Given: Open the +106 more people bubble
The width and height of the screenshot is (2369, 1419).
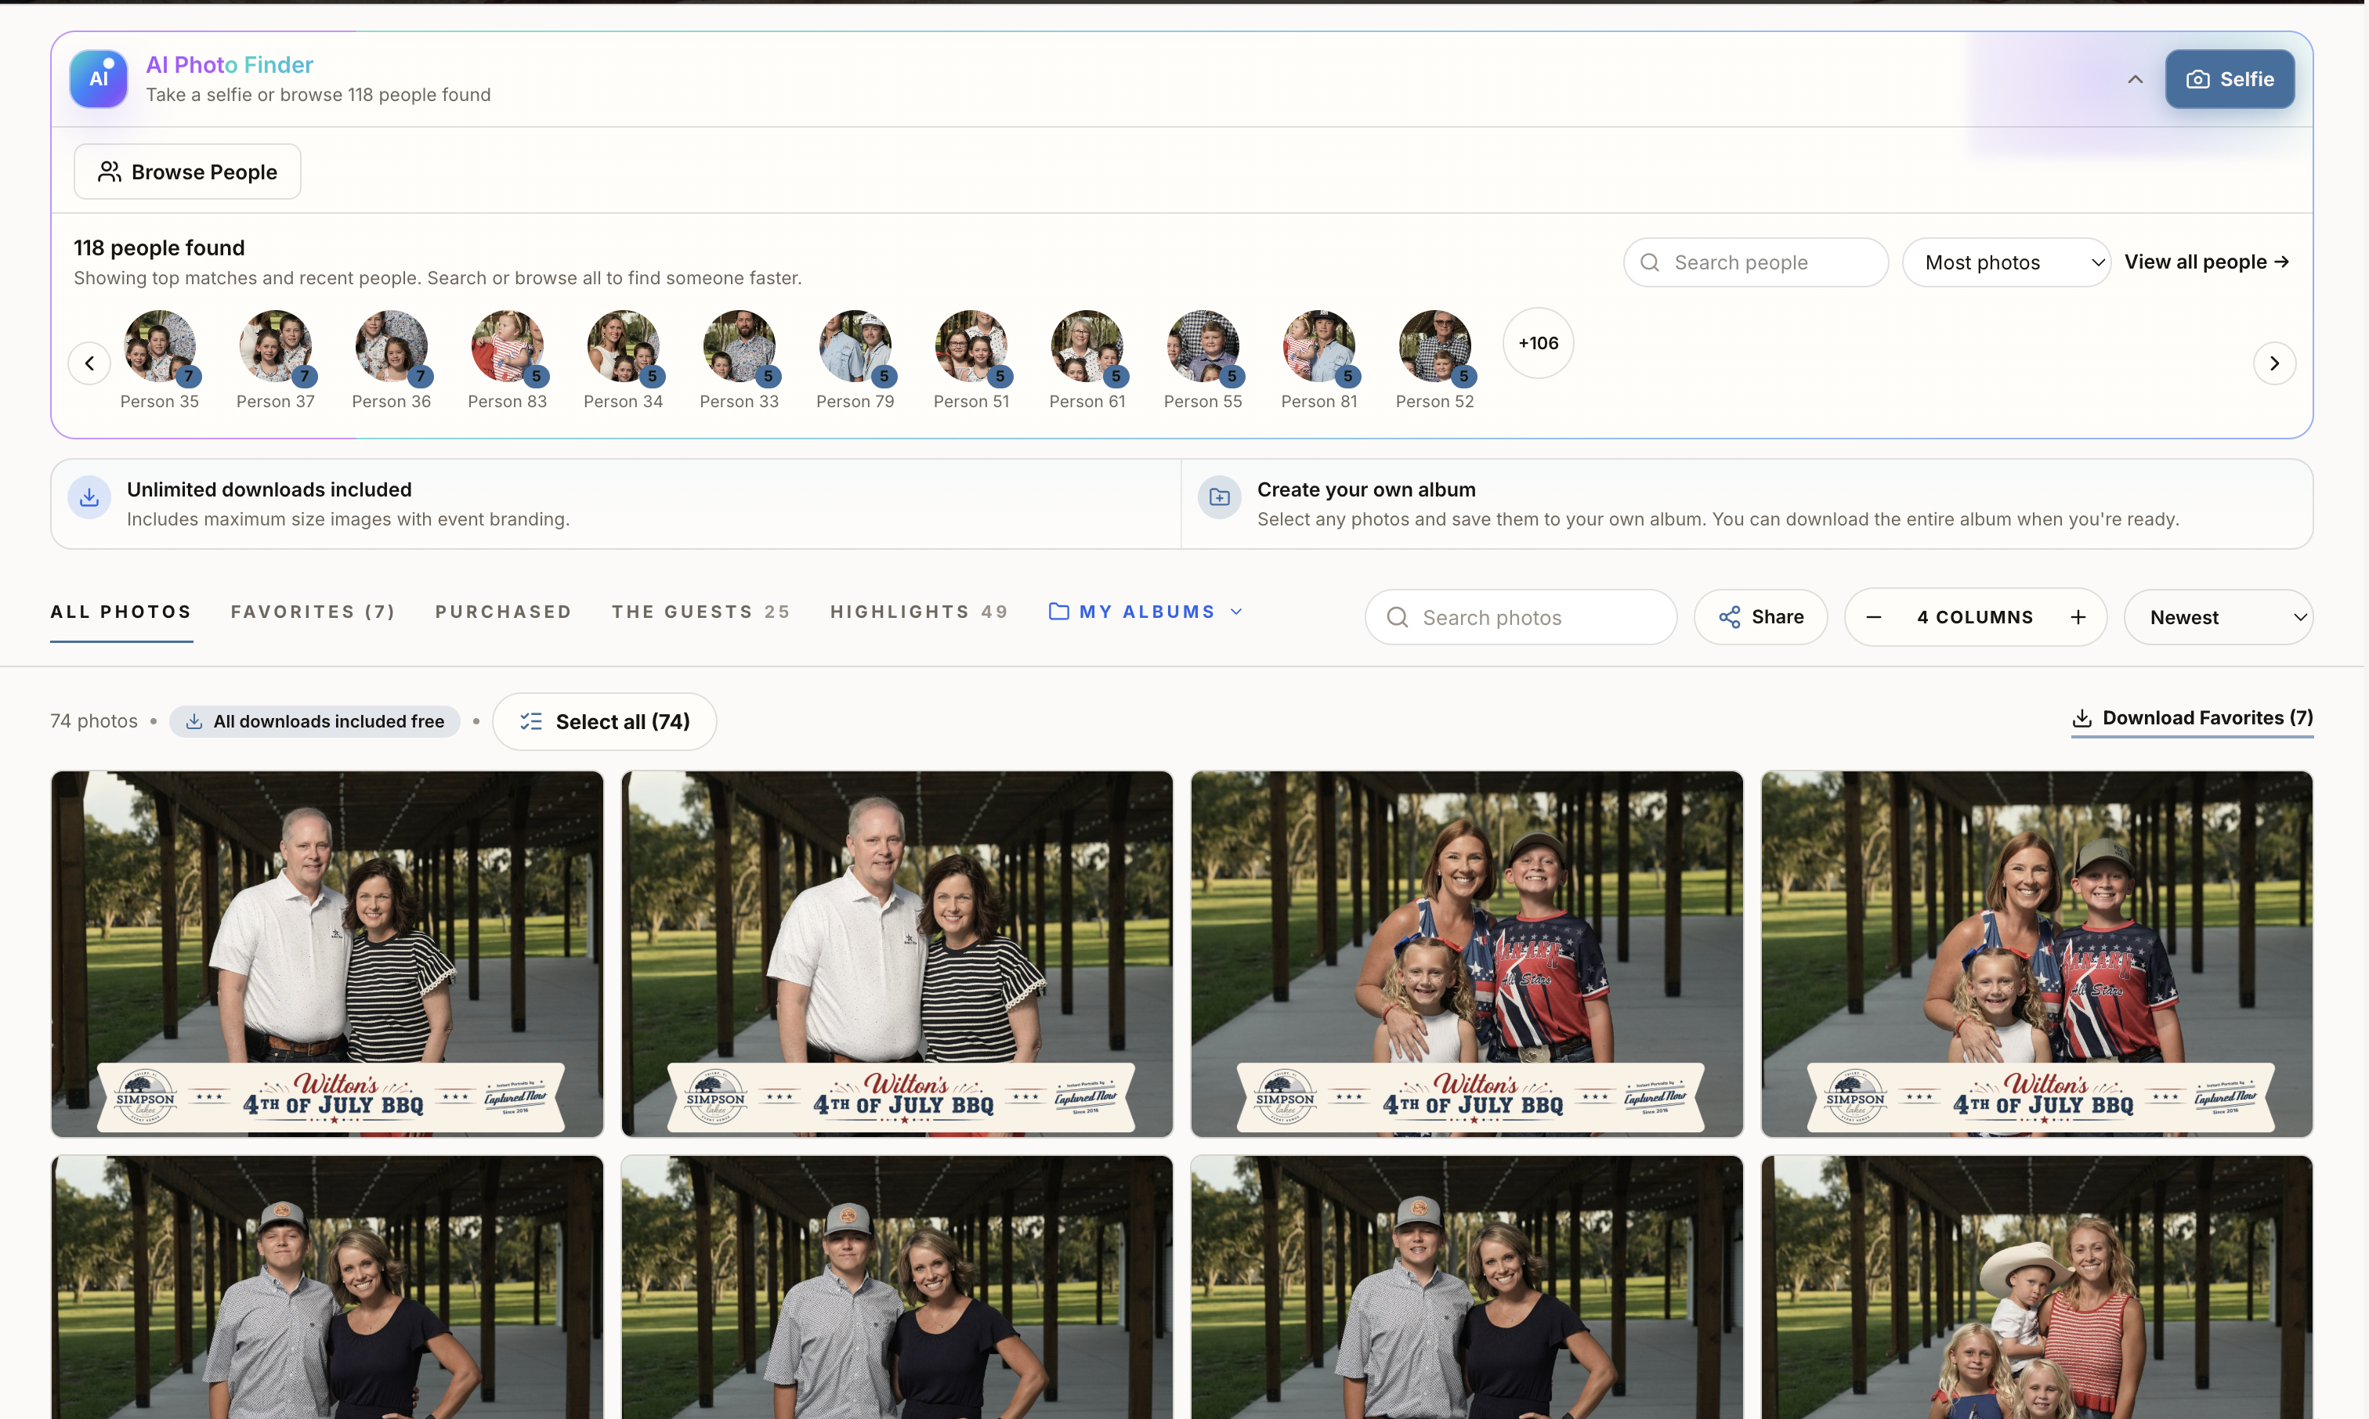Looking at the screenshot, I should point(1538,343).
